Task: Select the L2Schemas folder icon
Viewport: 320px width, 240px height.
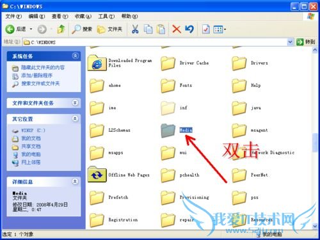Action: 97,131
